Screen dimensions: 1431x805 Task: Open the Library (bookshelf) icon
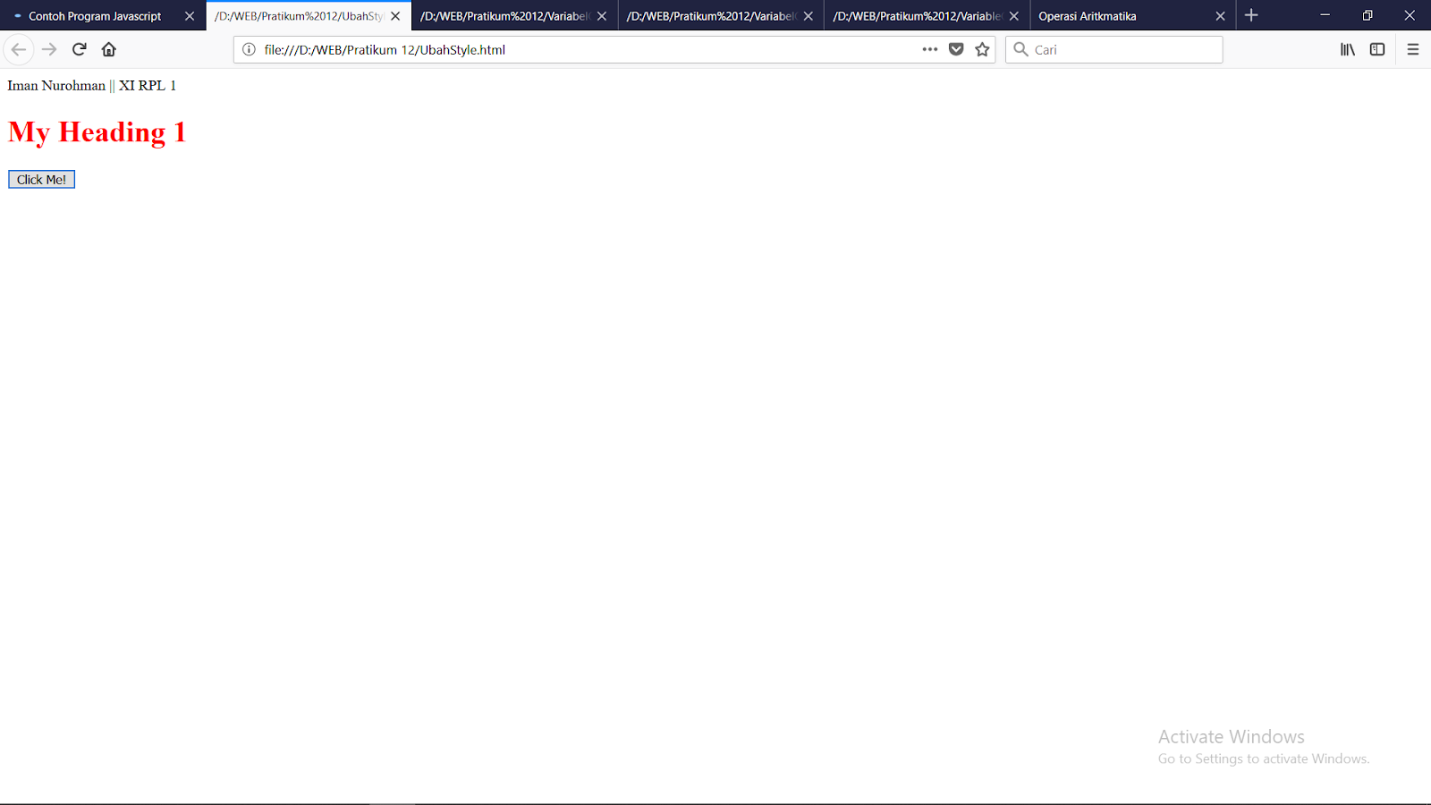point(1347,49)
